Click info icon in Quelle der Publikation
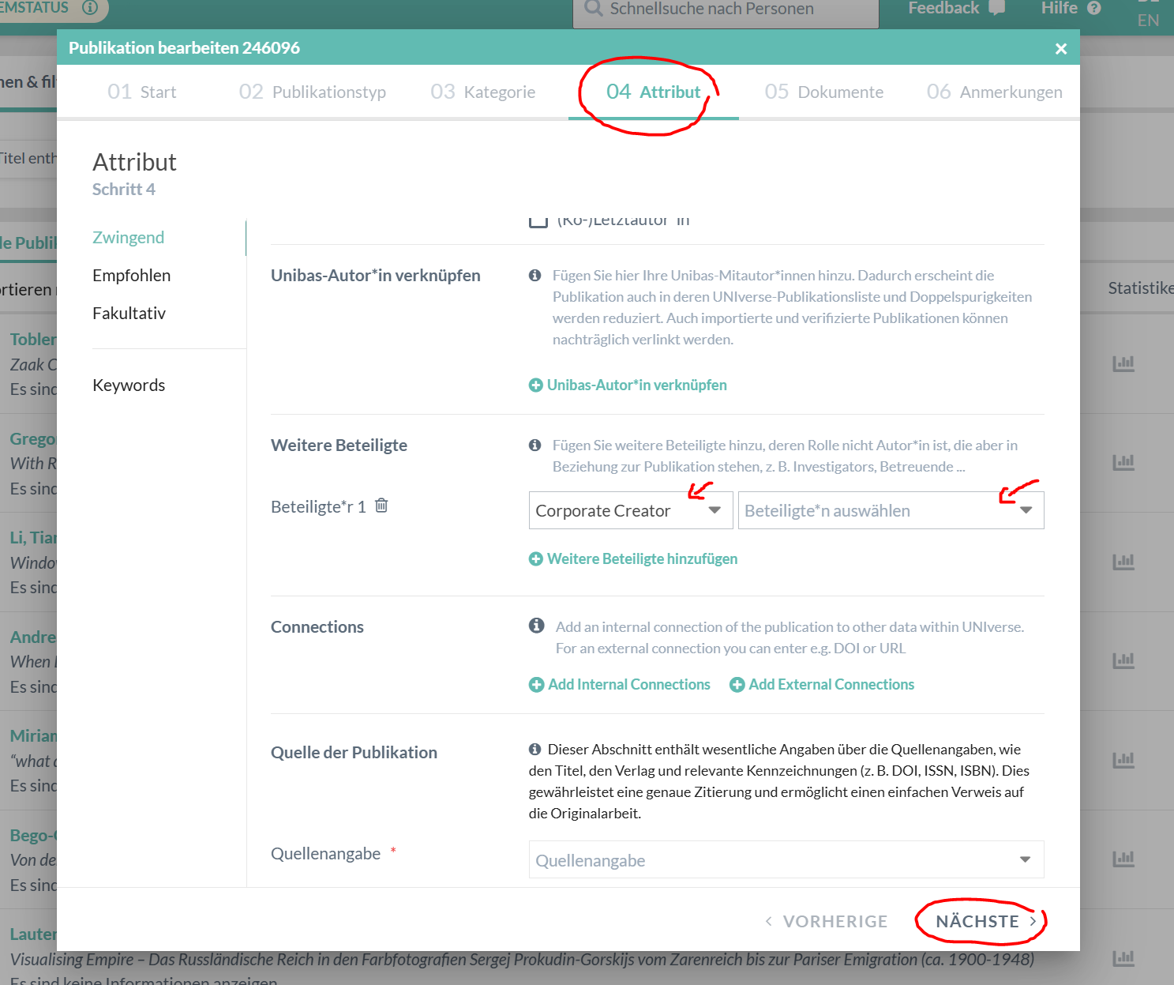 (534, 749)
